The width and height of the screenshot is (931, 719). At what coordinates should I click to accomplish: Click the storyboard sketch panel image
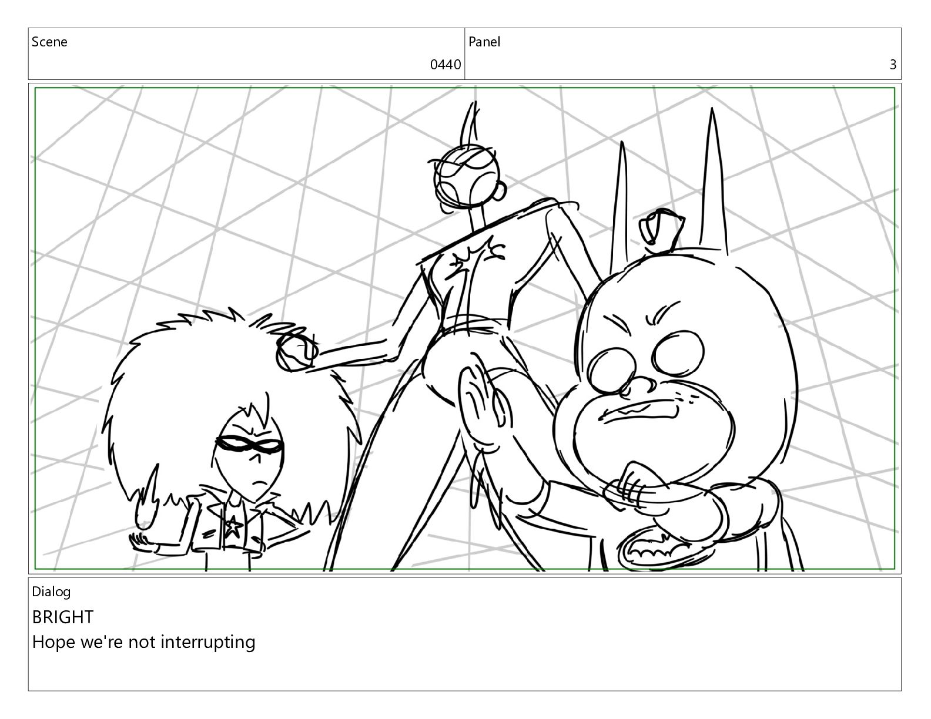(x=465, y=328)
